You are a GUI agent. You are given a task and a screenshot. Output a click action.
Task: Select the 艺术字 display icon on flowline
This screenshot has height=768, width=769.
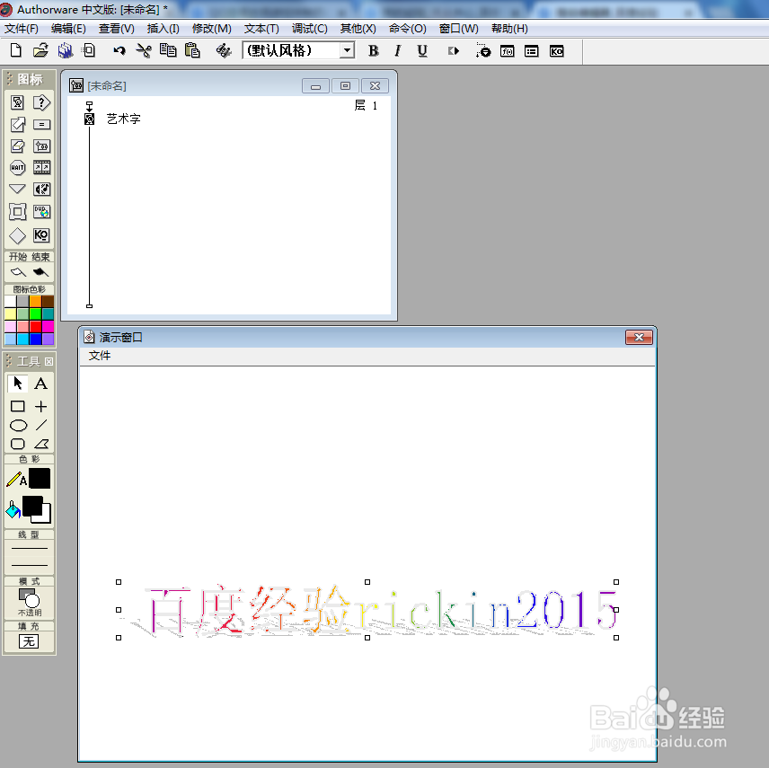89,119
